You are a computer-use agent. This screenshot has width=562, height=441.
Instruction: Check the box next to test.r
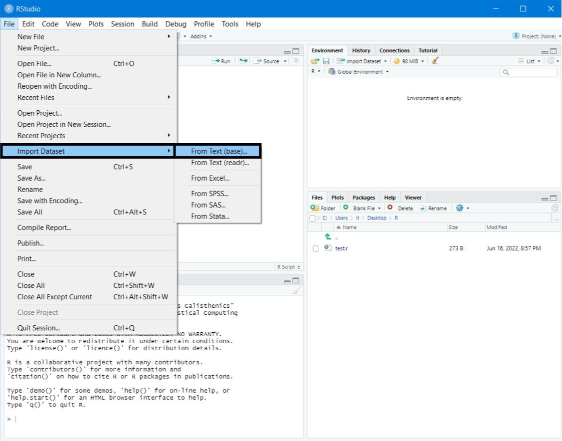[315, 248]
